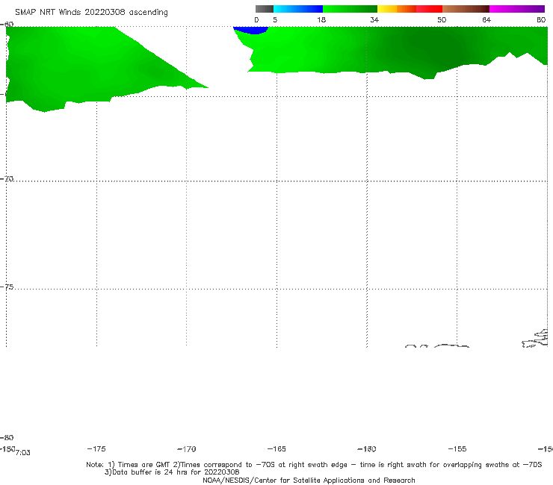Click the blue low-wind patch in the swath
The image size is (553, 485).
pos(251,30)
